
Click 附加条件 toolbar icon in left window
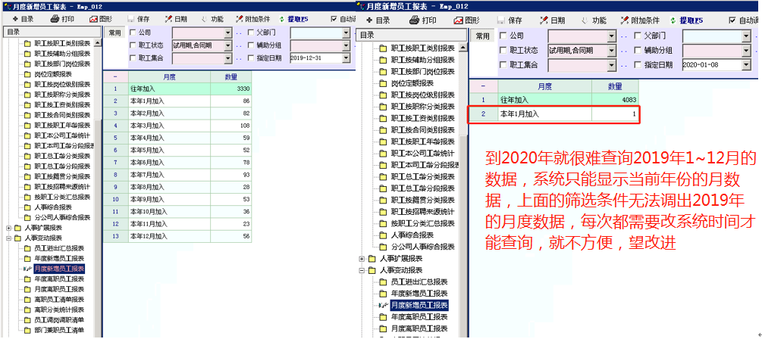point(256,18)
